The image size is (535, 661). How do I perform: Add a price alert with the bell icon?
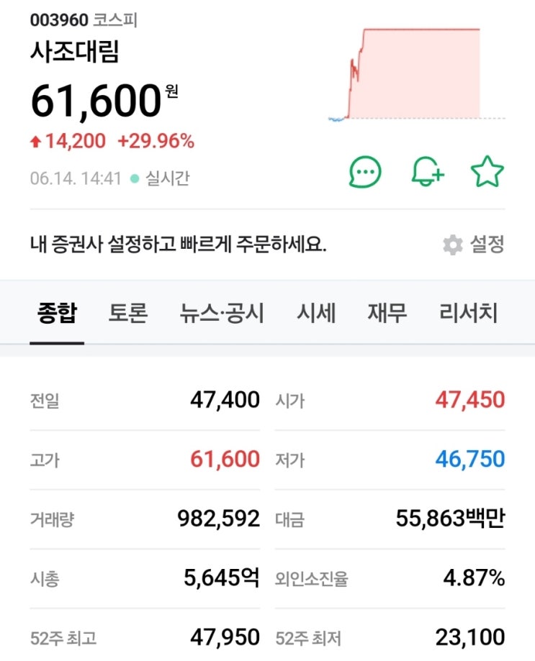(428, 171)
